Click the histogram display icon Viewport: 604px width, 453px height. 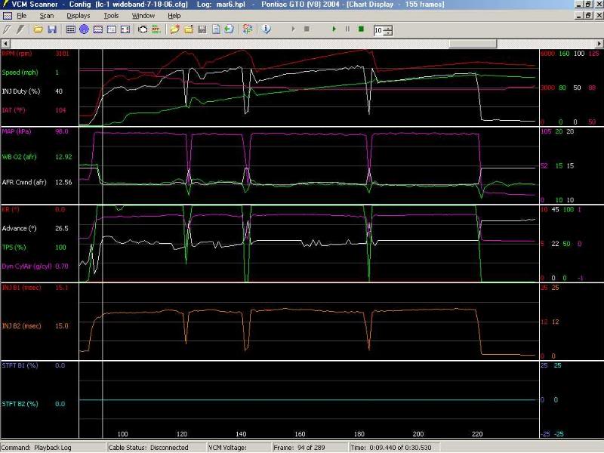[x=111, y=29]
